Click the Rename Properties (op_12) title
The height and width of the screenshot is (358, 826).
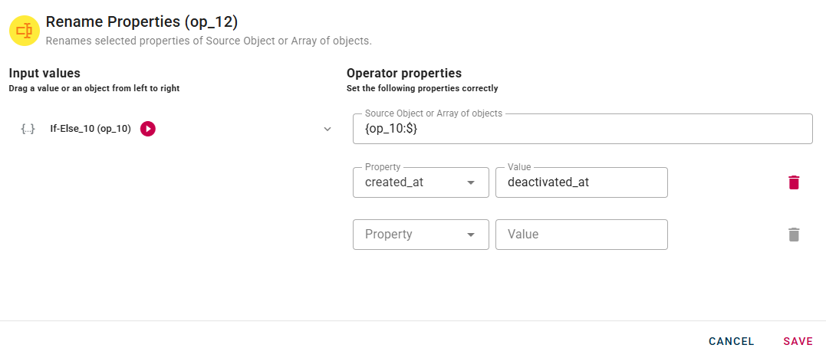coord(142,21)
